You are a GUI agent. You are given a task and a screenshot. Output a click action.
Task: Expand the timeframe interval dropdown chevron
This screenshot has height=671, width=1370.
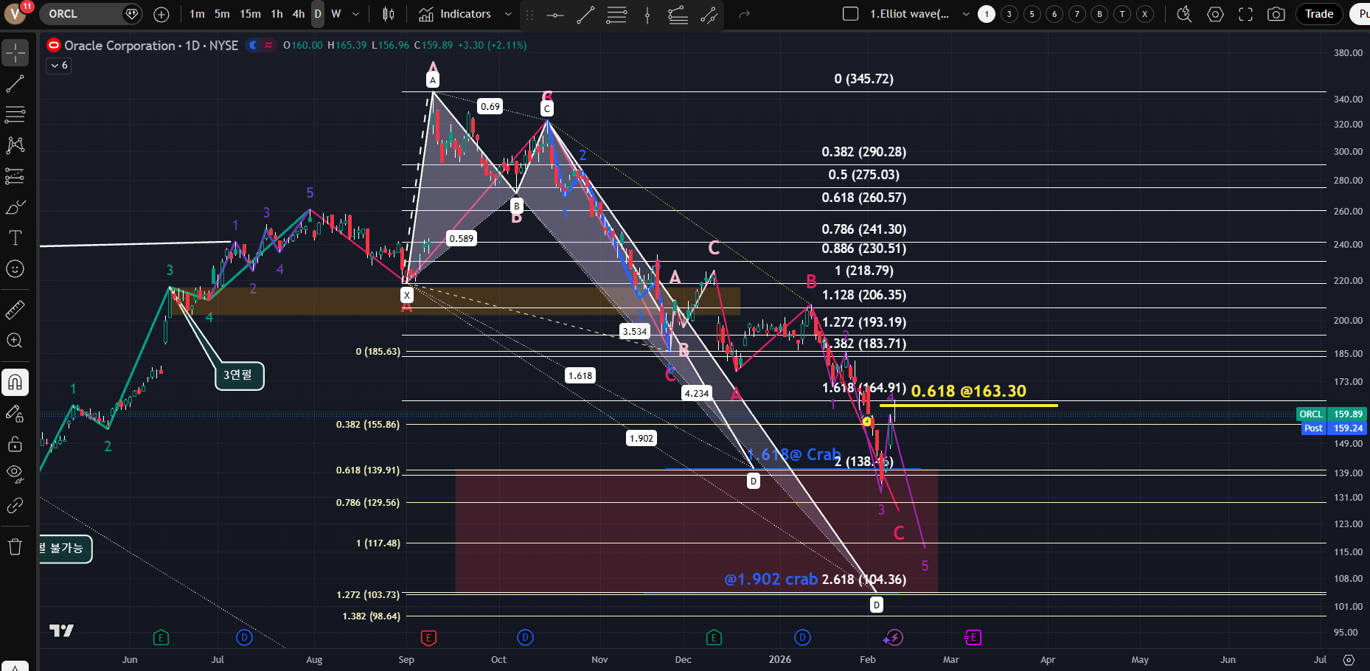[x=355, y=14]
